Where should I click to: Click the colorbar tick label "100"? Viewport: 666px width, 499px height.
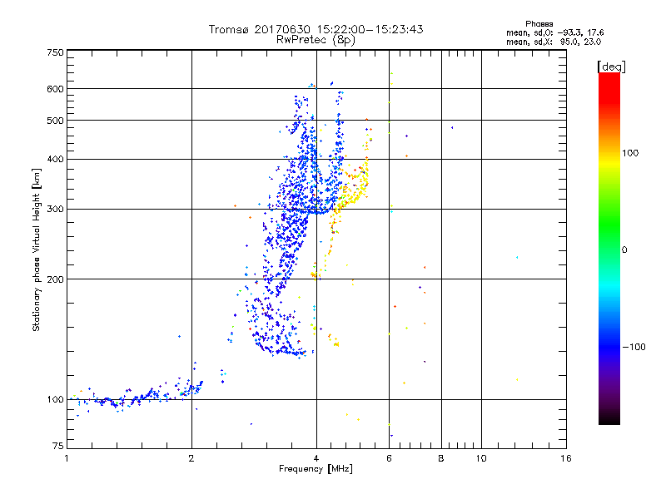coord(630,153)
